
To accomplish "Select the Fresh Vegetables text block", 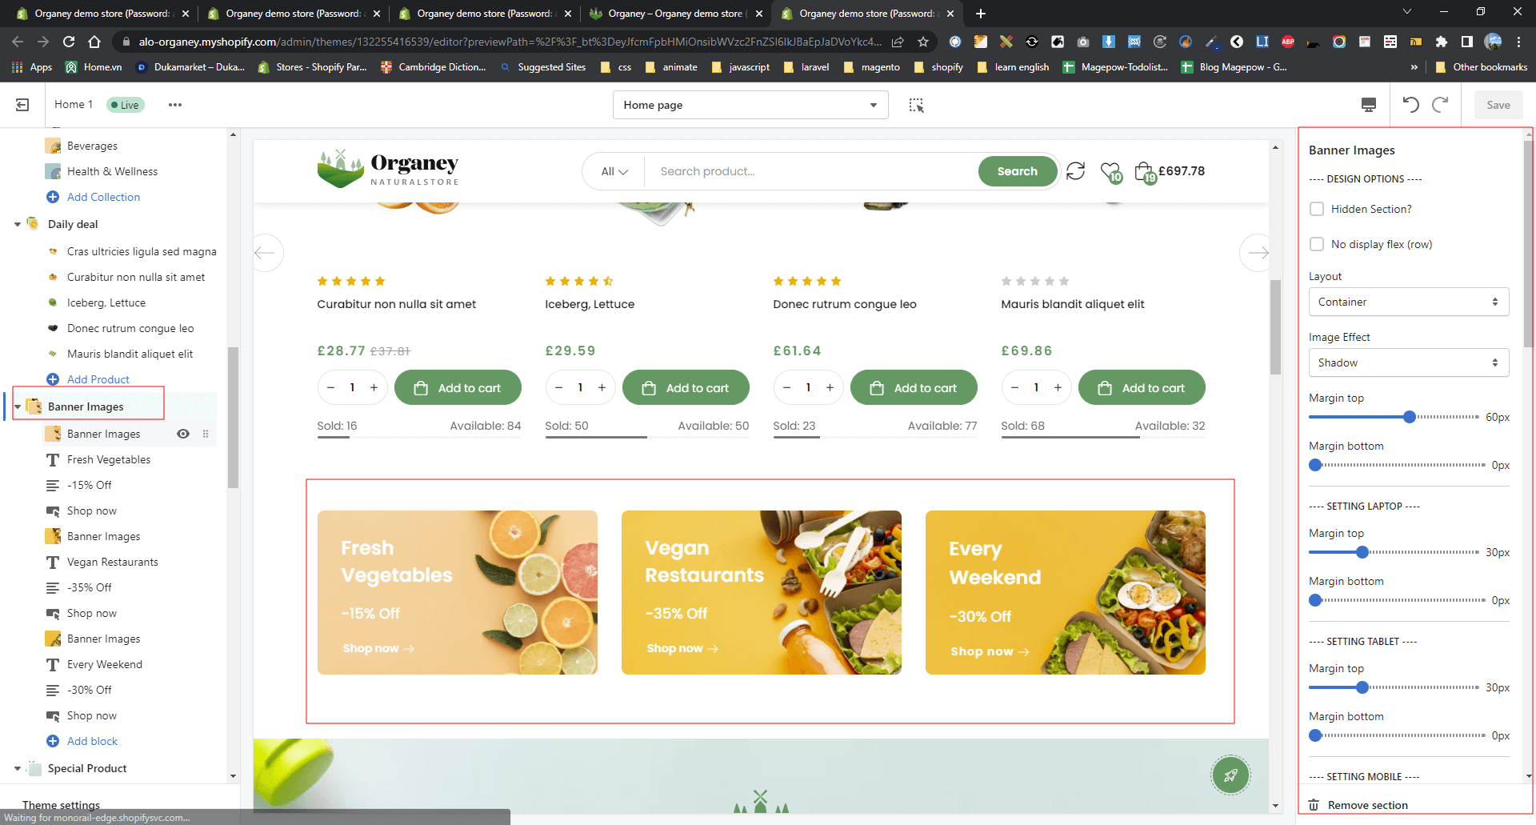I will pos(109,459).
